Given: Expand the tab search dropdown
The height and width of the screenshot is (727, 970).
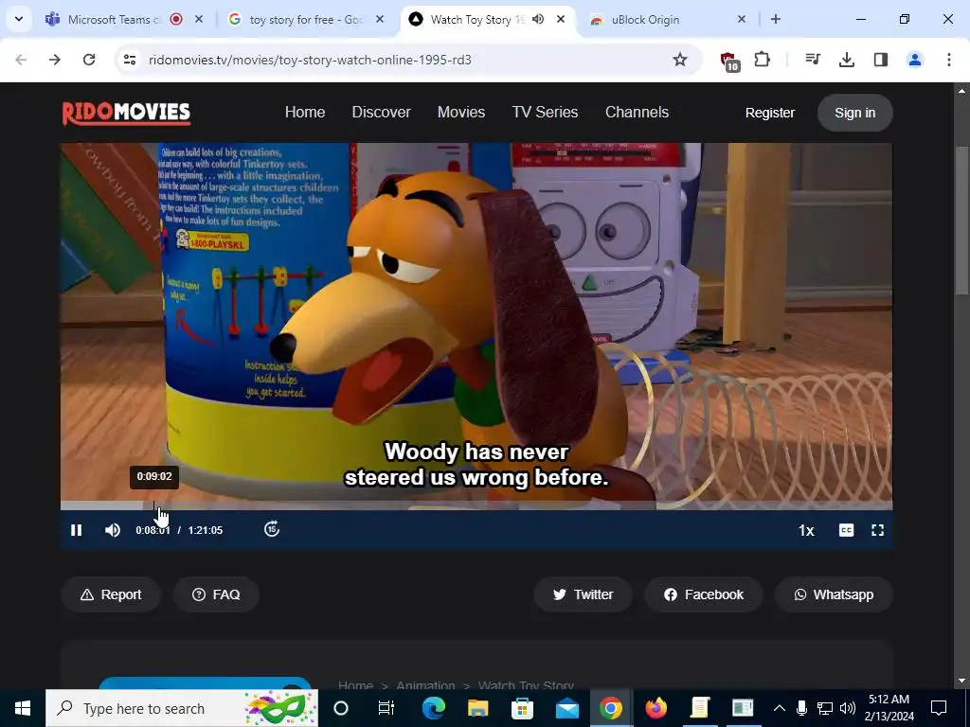Looking at the screenshot, I should [19, 19].
